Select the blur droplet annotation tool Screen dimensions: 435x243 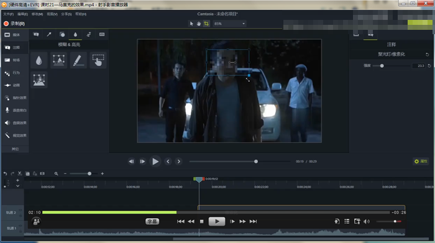[x=39, y=60]
